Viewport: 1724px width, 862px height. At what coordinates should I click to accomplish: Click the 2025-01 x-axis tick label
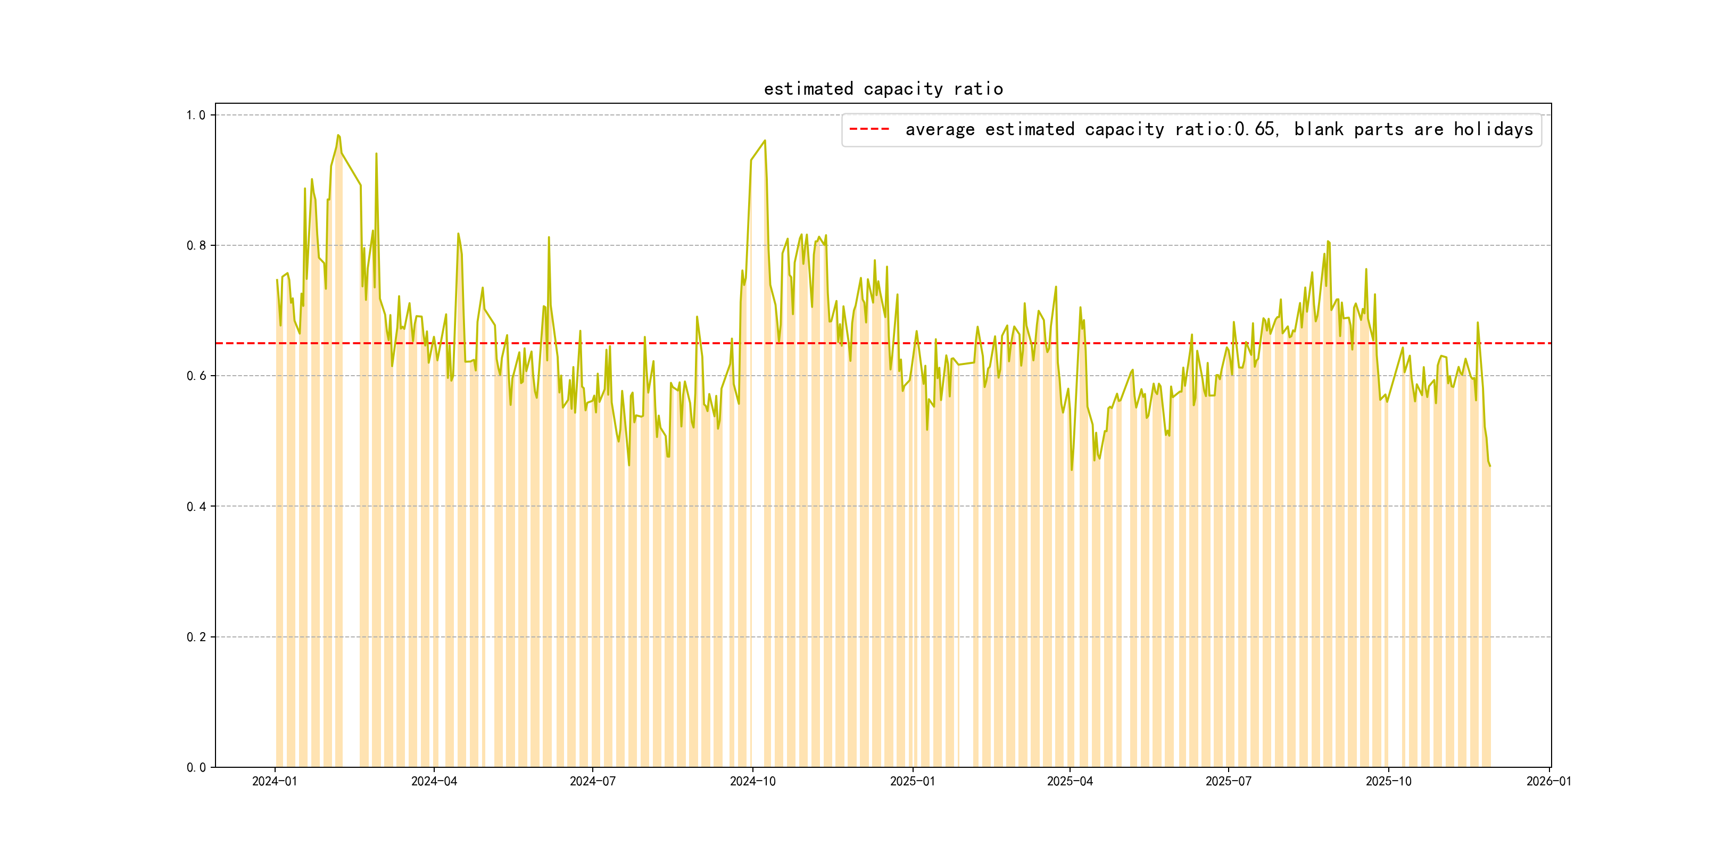click(x=912, y=781)
